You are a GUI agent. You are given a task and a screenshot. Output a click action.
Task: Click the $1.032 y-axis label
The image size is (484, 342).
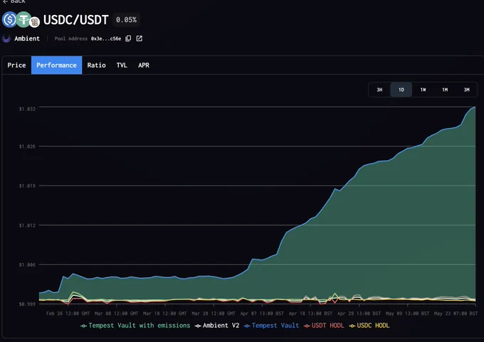pyautogui.click(x=27, y=109)
